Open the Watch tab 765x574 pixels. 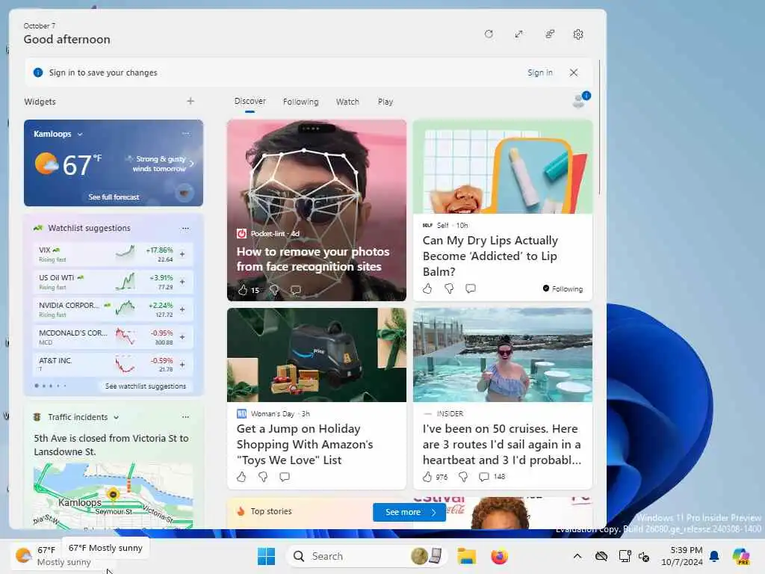pyautogui.click(x=347, y=102)
